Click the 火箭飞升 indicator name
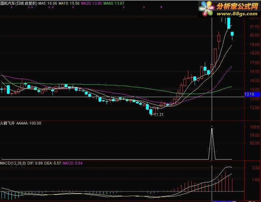261x202 pixels. tap(7, 123)
